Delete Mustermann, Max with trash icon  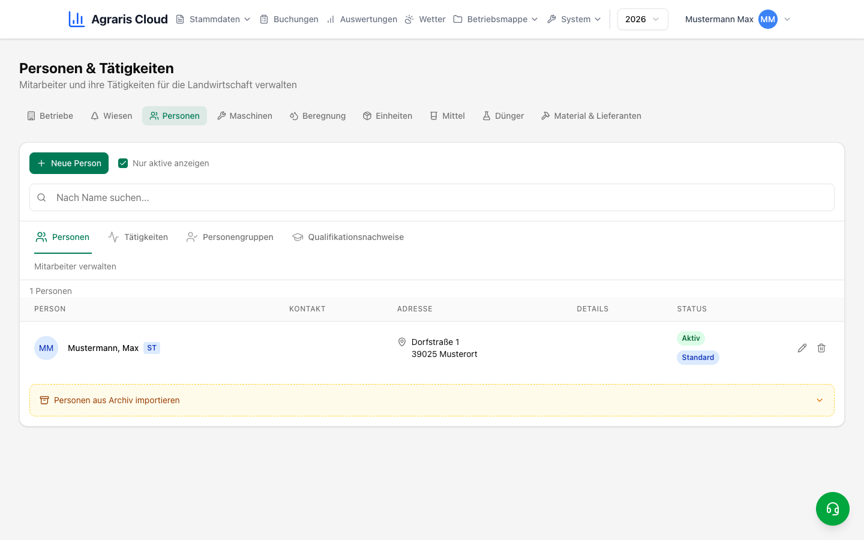coord(821,348)
